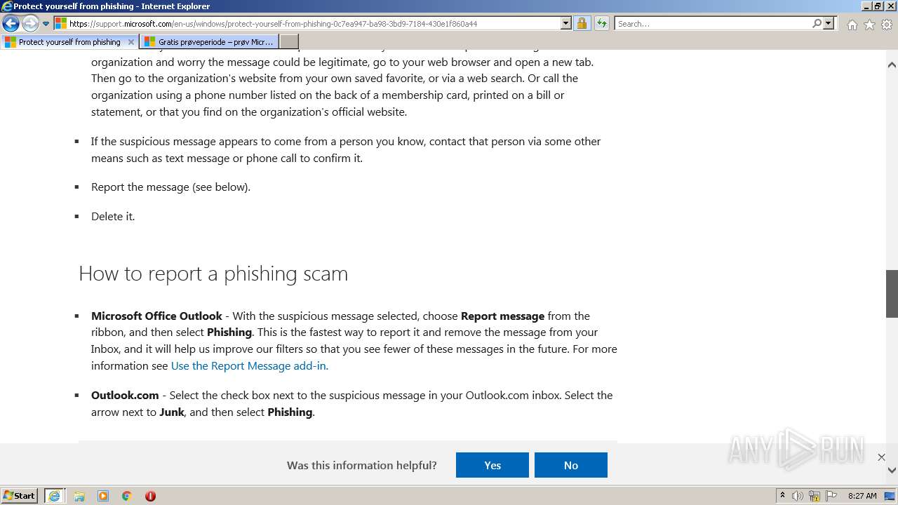Open the Tools gear icon
The height and width of the screenshot is (505, 898).
887,25
